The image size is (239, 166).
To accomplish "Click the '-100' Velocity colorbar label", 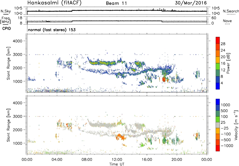I will (x=226, y=134).
